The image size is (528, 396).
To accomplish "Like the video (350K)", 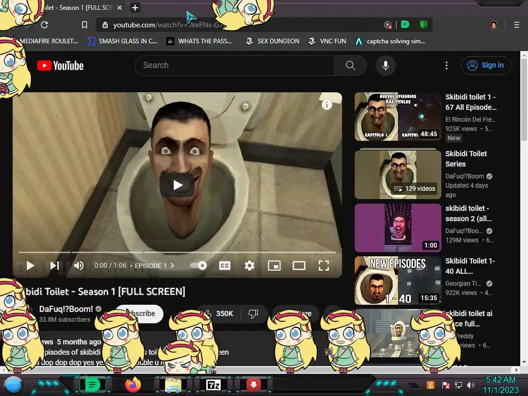I will click(x=219, y=313).
